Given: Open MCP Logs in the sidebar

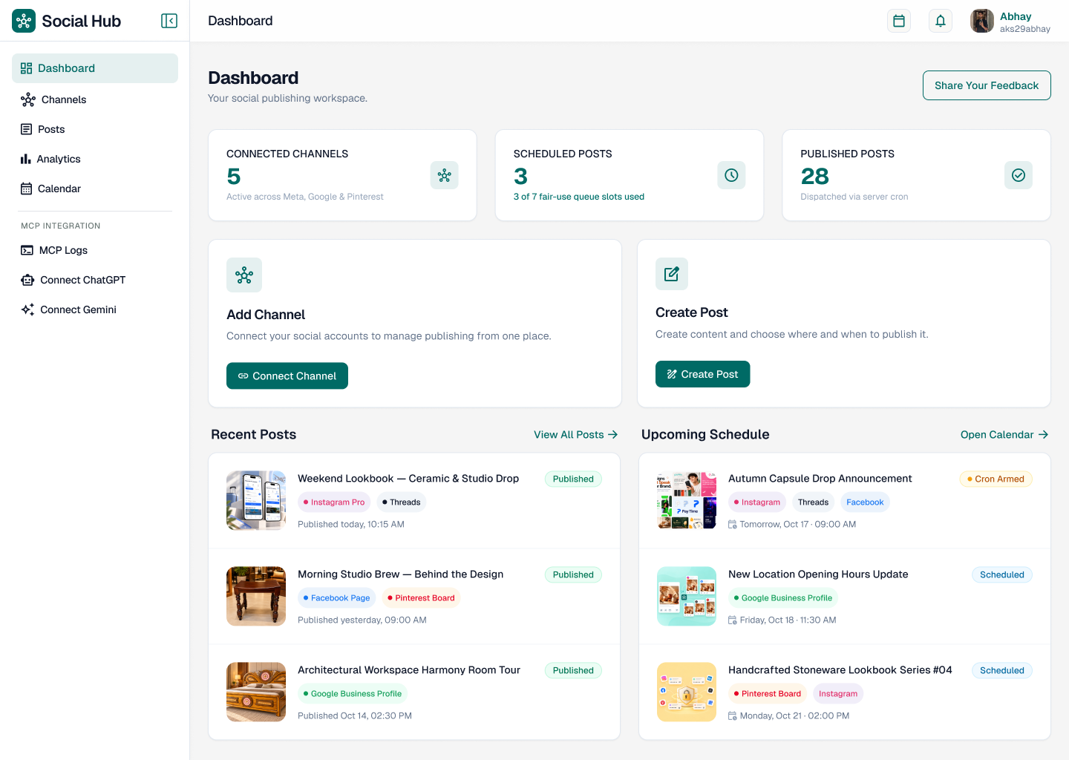Looking at the screenshot, I should 95,250.
